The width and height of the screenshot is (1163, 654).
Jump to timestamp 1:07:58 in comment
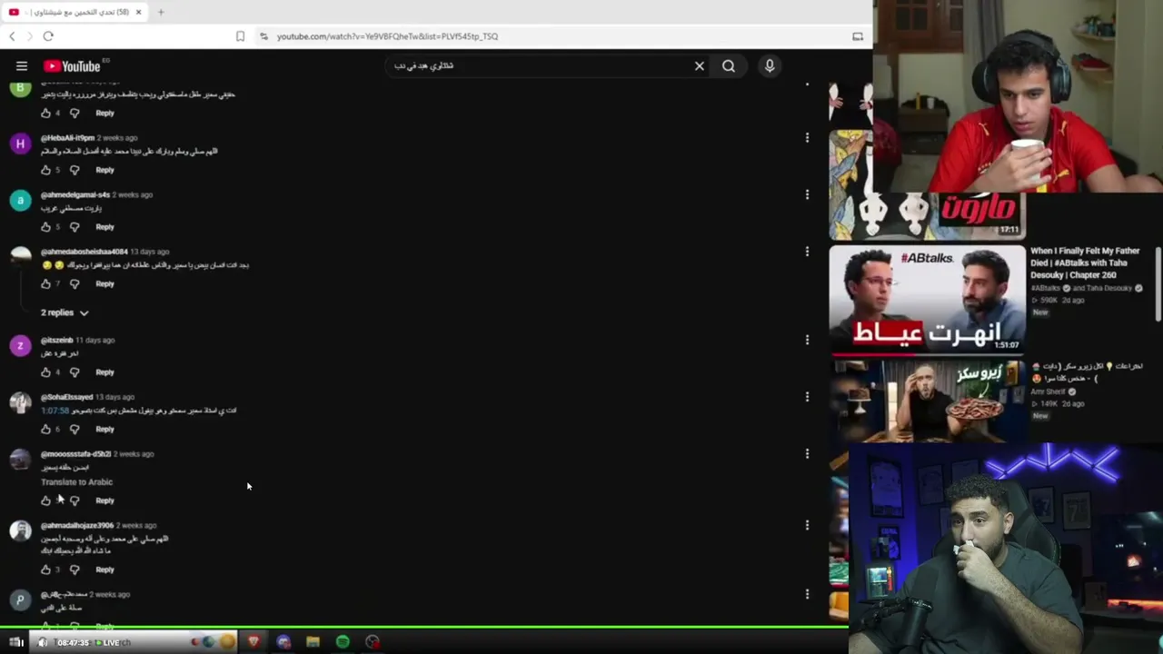click(x=55, y=411)
